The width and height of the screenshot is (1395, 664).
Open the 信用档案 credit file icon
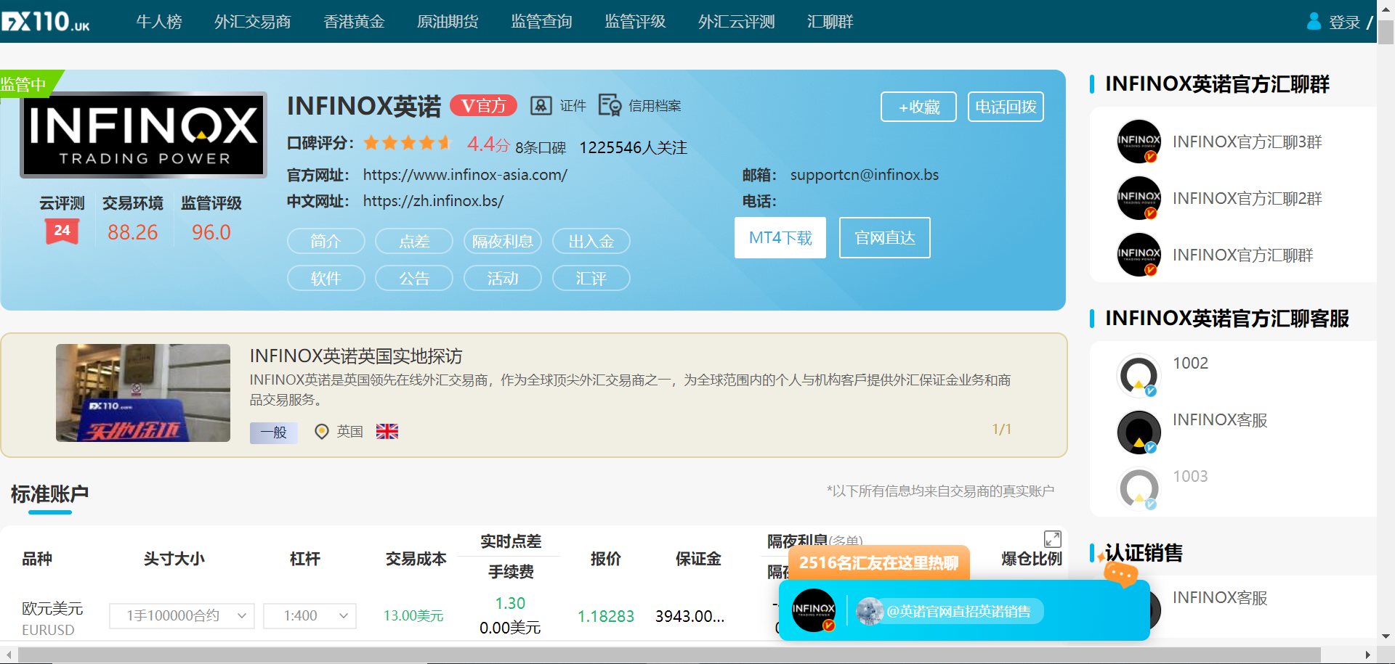click(x=610, y=105)
